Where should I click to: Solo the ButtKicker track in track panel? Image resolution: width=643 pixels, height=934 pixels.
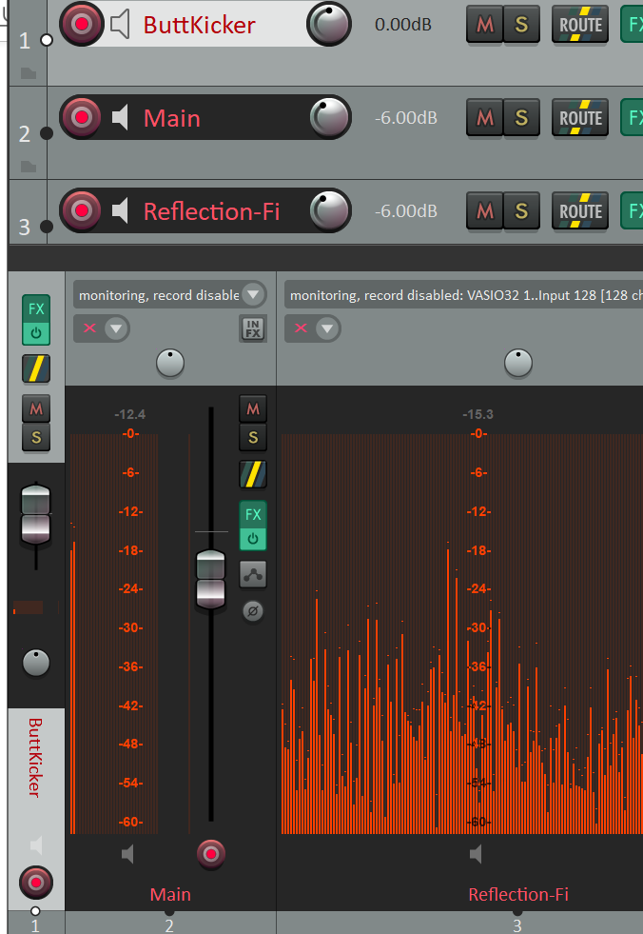[x=521, y=25]
